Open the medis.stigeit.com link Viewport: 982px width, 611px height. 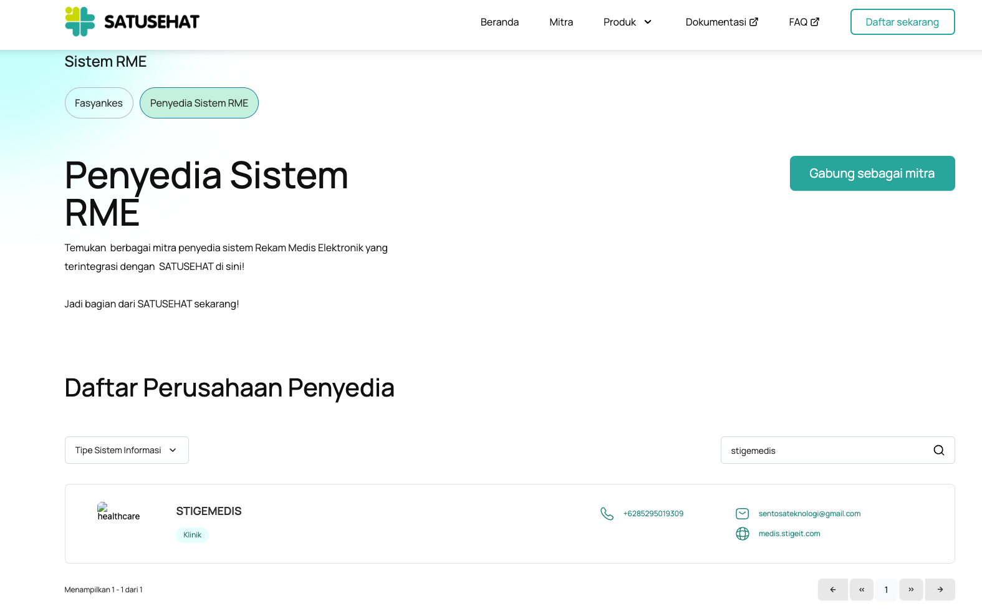click(x=789, y=534)
